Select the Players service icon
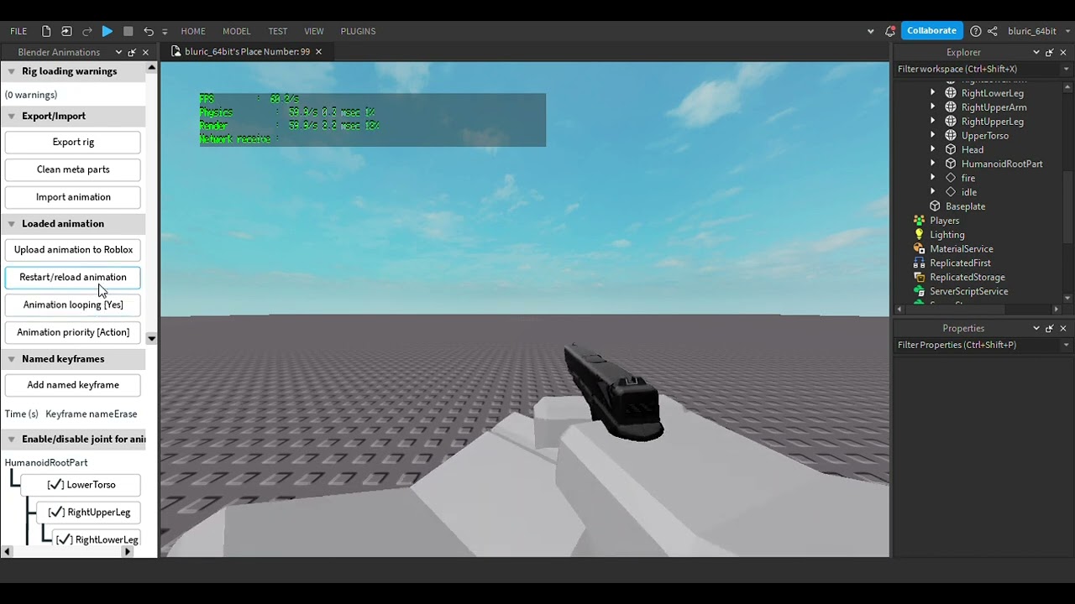Image resolution: width=1075 pixels, height=604 pixels. click(x=920, y=221)
